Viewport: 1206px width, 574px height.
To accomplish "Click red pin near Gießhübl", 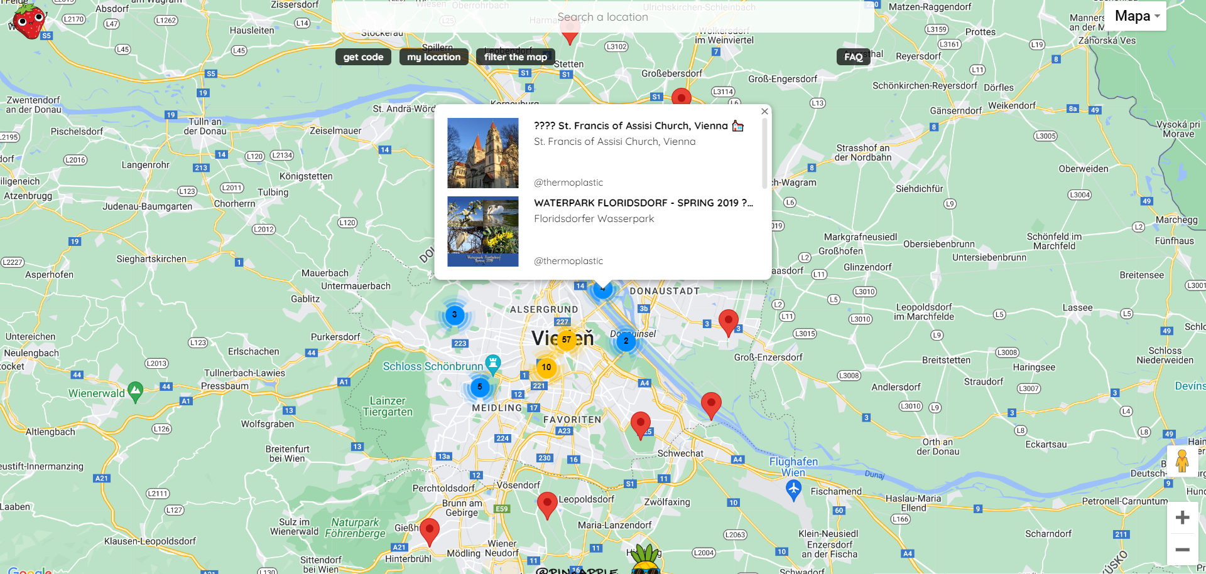I will tap(430, 532).
